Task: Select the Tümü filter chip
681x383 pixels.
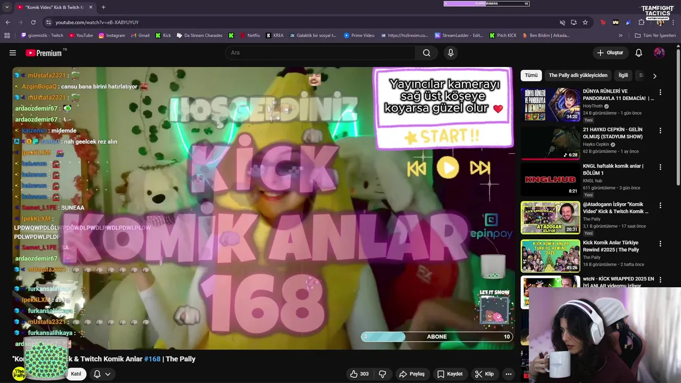Action: [531, 76]
